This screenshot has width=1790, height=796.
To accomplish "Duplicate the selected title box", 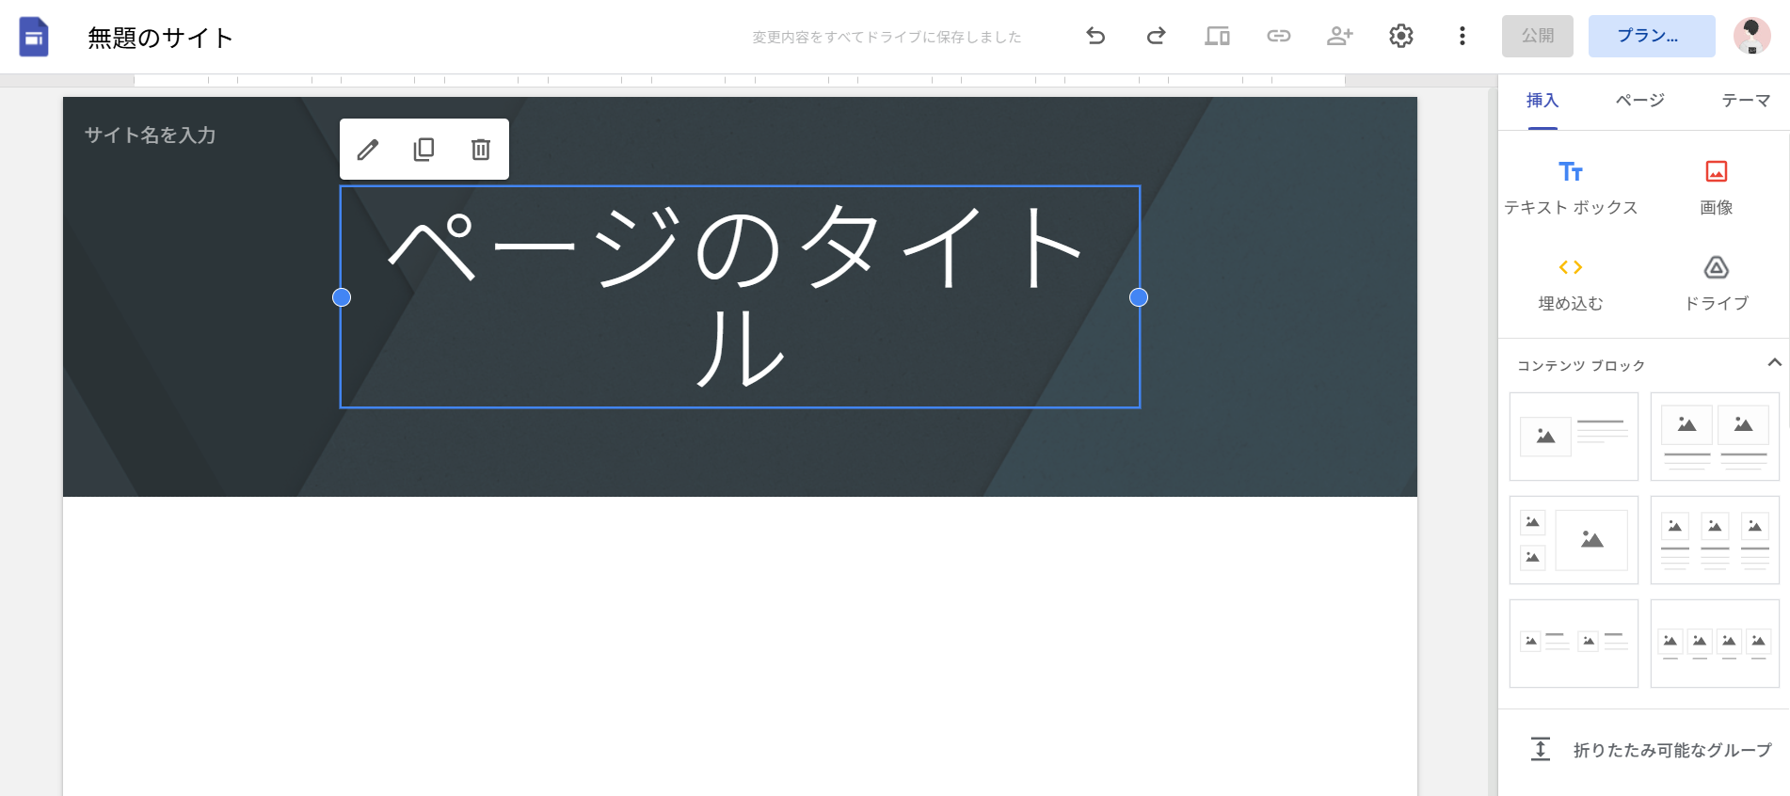I will point(424,150).
